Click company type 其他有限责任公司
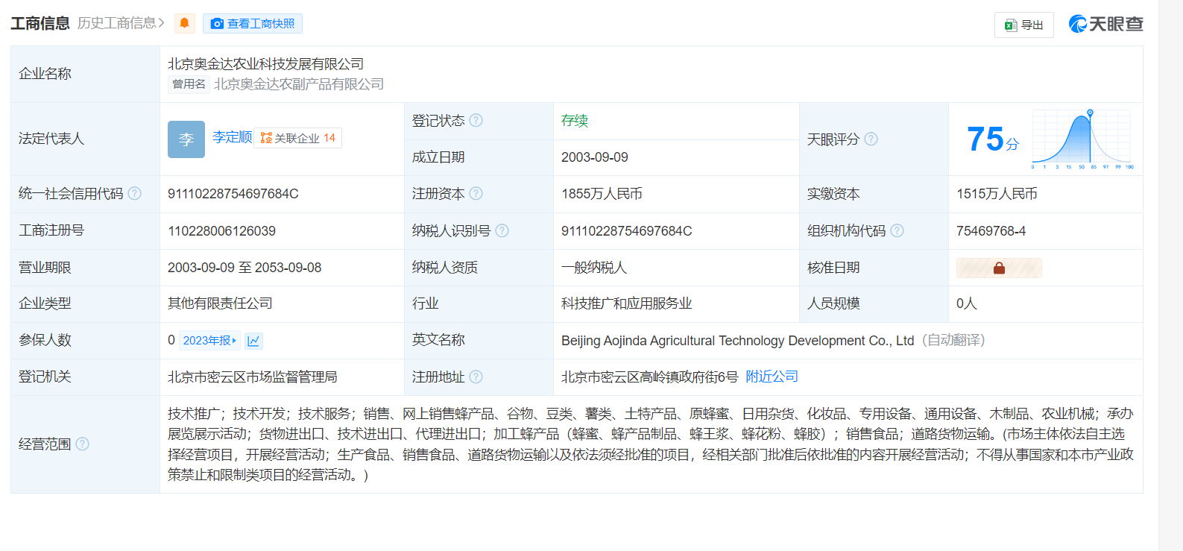1183x551 pixels. coord(220,303)
